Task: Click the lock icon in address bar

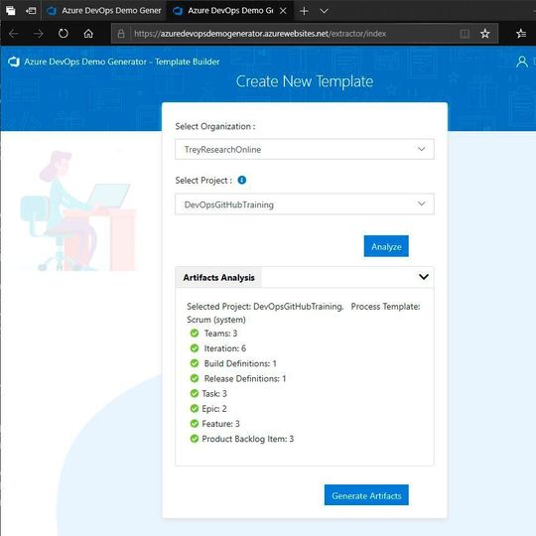Action: (121, 34)
